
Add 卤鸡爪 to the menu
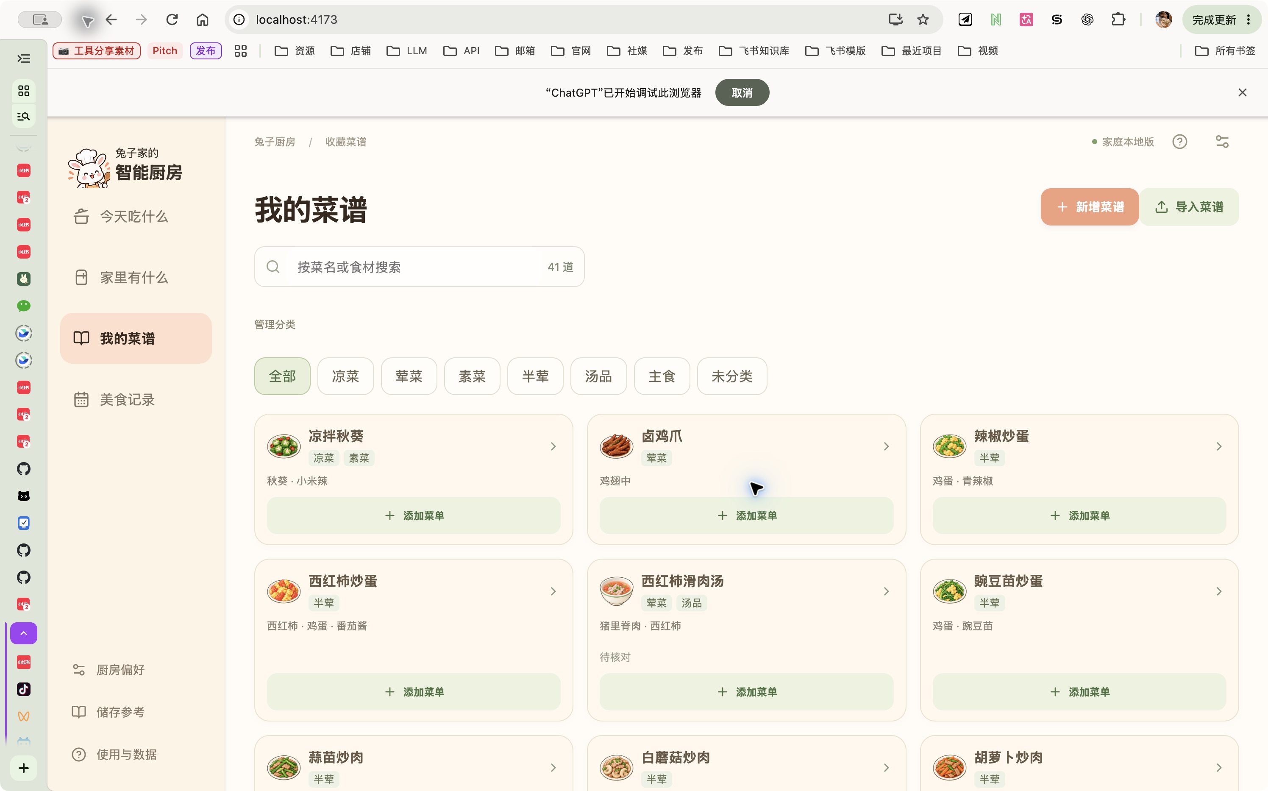747,515
